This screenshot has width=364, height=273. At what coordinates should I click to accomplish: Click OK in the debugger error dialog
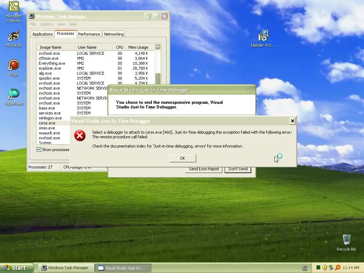183,158
